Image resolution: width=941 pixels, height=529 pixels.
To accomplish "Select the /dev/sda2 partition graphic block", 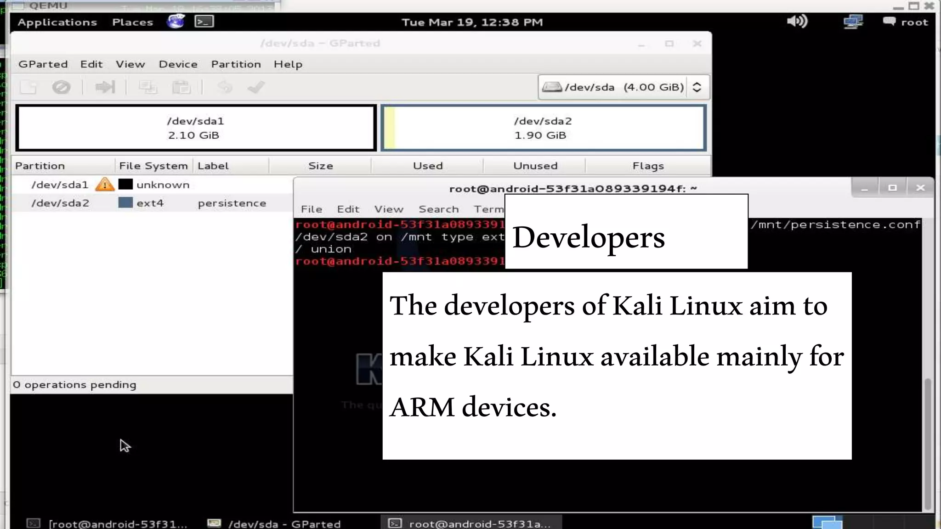I will pyautogui.click(x=544, y=128).
